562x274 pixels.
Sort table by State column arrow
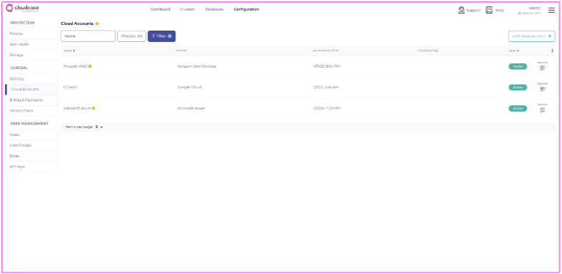pyautogui.click(x=518, y=51)
